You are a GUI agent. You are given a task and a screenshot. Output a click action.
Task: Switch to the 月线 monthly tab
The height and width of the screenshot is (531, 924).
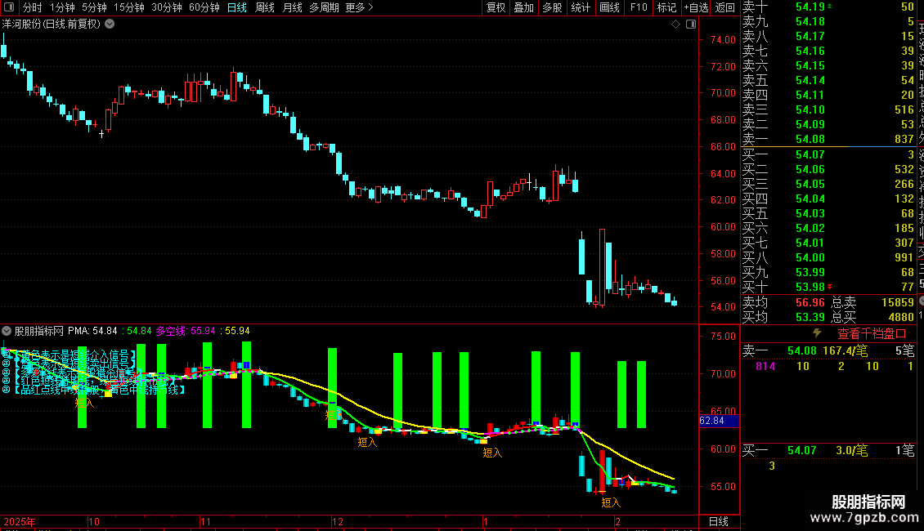click(x=292, y=7)
